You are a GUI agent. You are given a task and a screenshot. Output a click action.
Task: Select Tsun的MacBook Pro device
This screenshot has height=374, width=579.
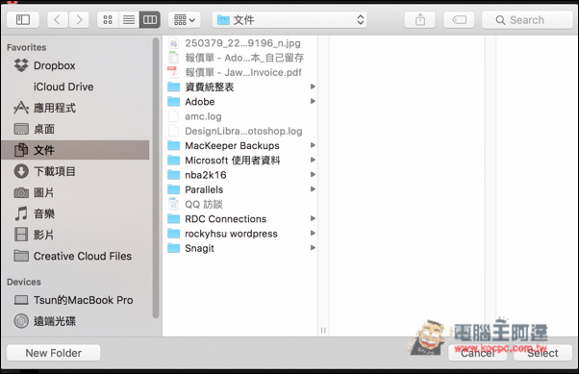(x=75, y=300)
